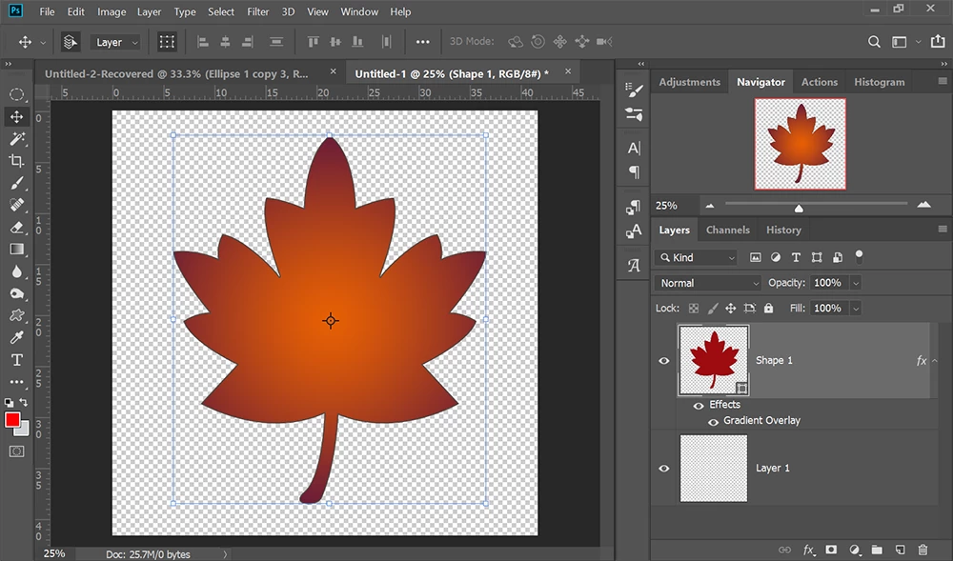Click the red foreground color swatch

[x=12, y=420]
